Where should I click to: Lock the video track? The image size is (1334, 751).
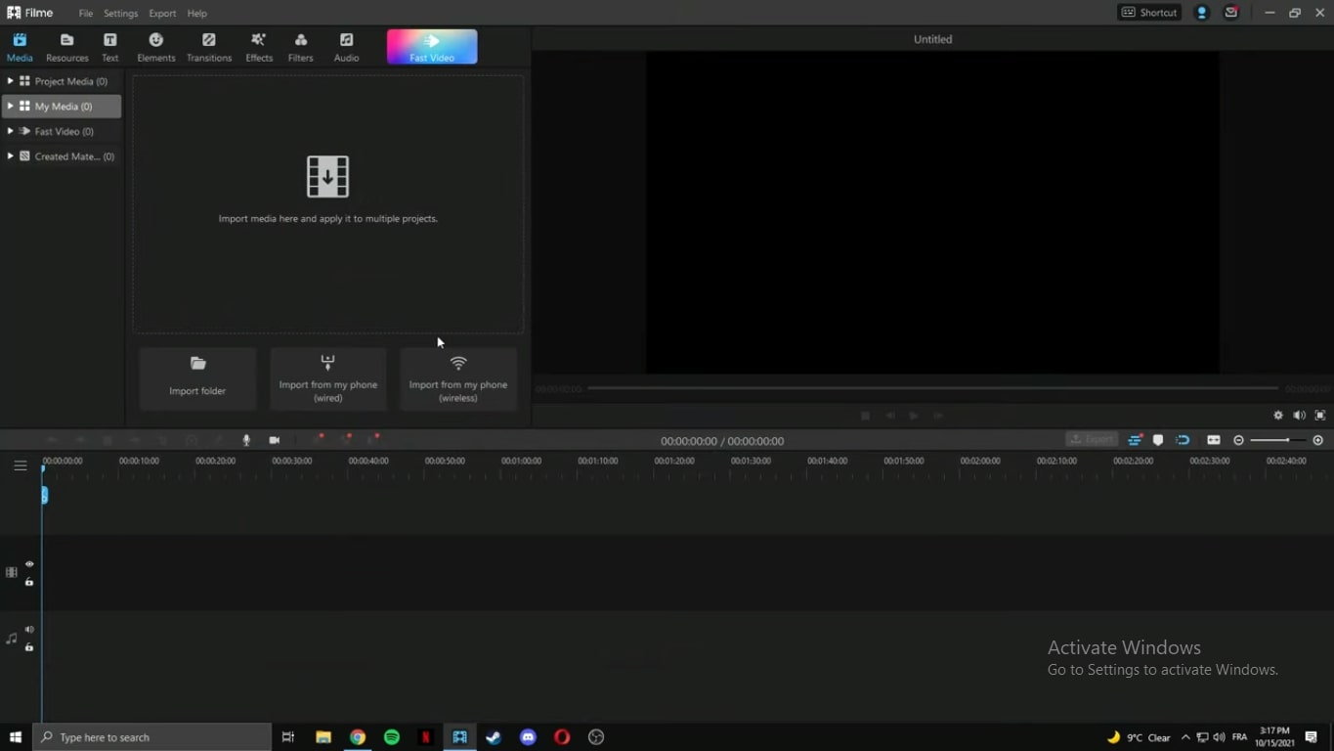[29, 582]
